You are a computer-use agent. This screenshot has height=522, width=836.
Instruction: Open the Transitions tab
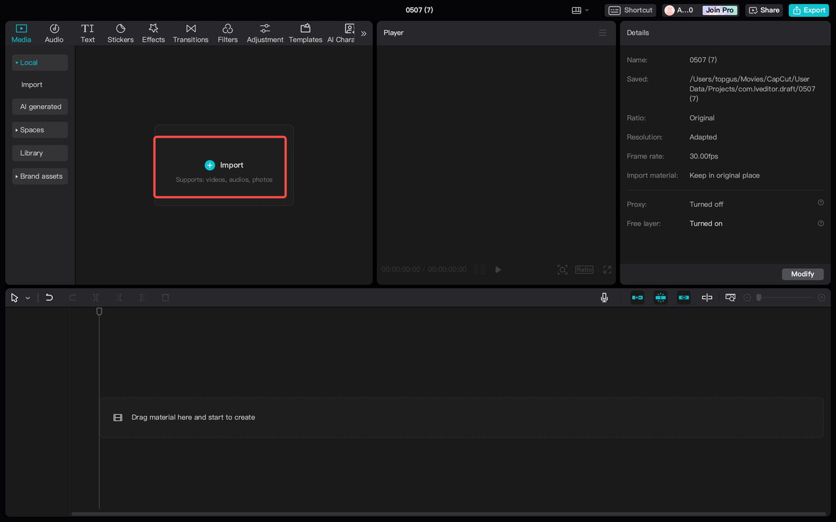[191, 33]
